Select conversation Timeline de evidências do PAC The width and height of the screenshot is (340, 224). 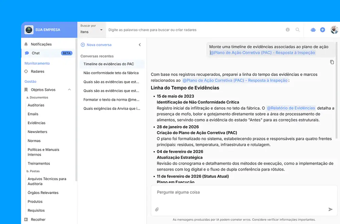click(112, 64)
